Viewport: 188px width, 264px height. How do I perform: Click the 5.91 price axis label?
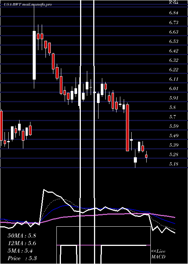pyautogui.click(x=174, y=98)
